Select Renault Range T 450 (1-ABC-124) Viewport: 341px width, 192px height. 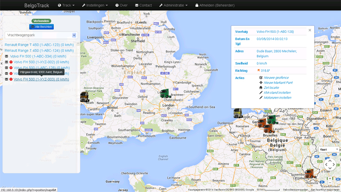(x=39, y=50)
